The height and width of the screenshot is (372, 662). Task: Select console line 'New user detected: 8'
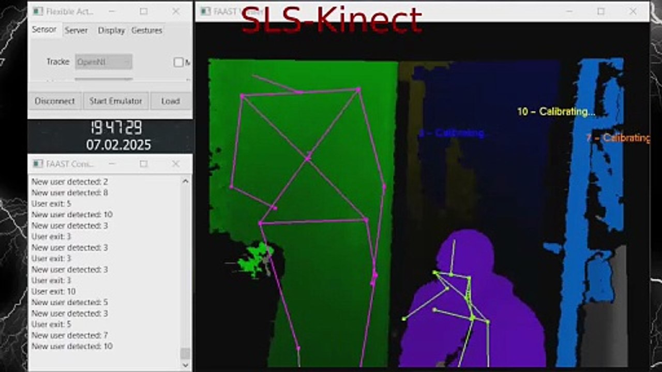[70, 192]
